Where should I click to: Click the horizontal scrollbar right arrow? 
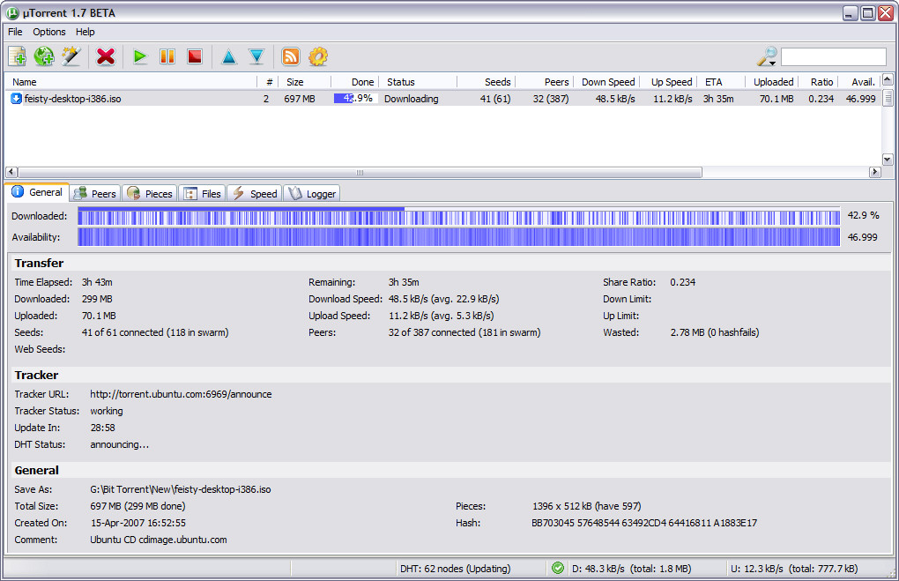[x=875, y=172]
